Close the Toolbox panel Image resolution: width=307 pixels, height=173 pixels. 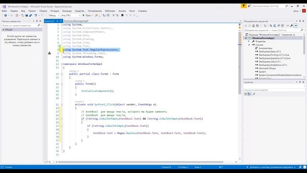[40, 21]
